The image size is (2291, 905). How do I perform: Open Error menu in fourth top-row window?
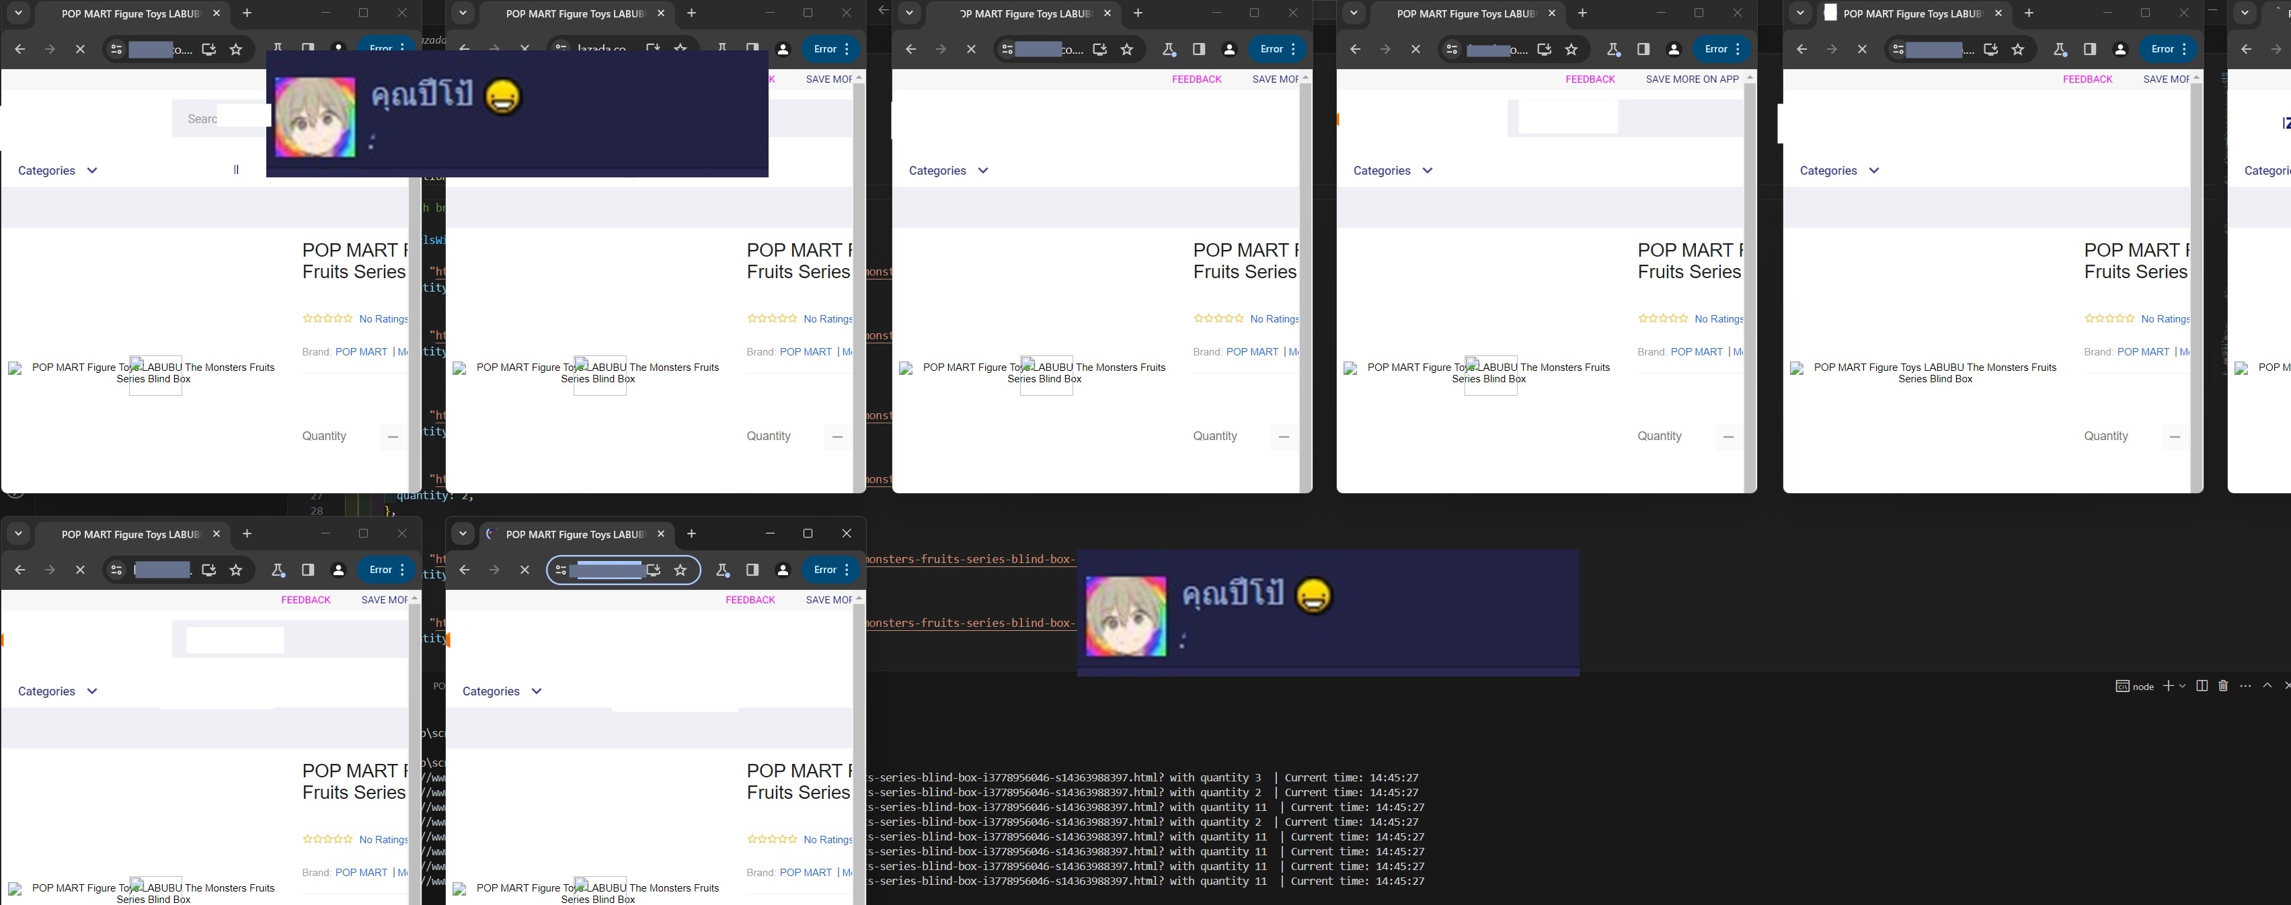1723,50
